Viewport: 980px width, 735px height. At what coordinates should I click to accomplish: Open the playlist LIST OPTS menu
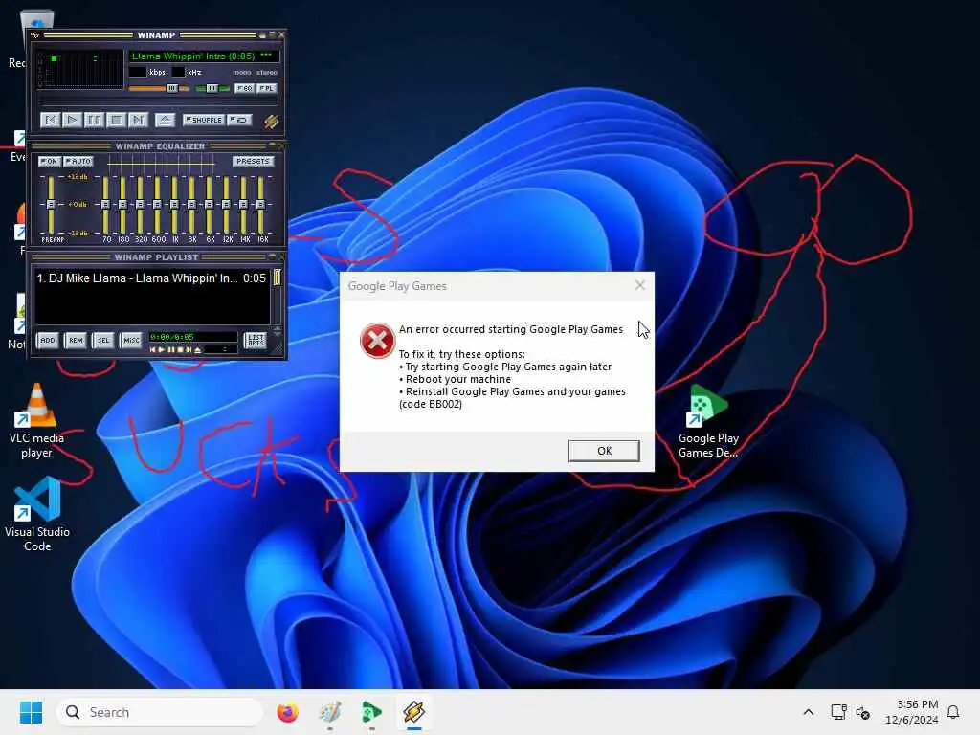pyautogui.click(x=256, y=341)
